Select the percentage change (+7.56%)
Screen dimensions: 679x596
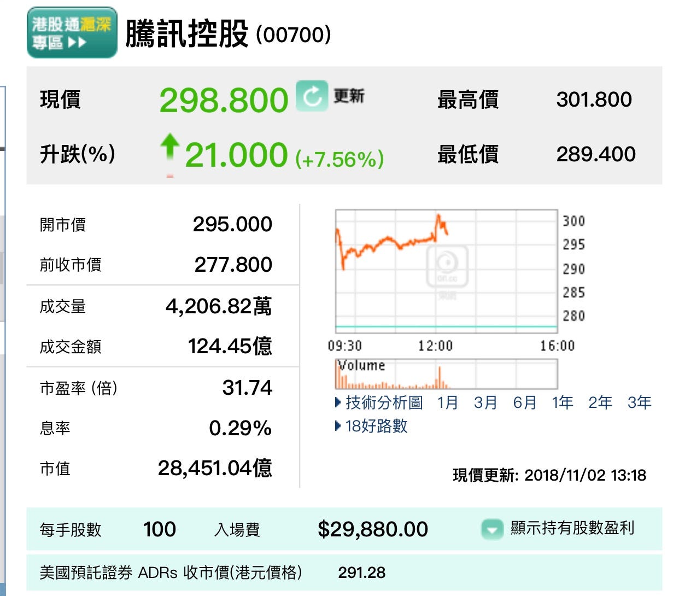339,159
